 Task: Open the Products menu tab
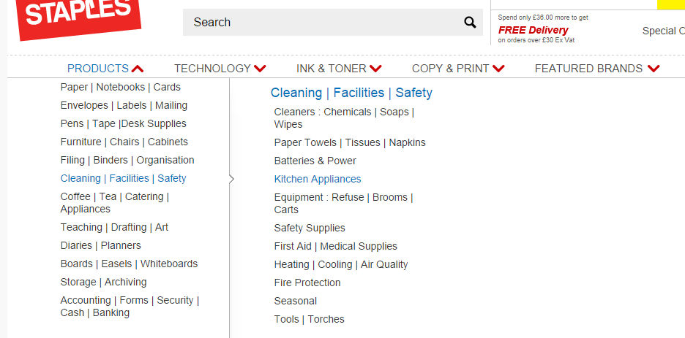click(98, 69)
